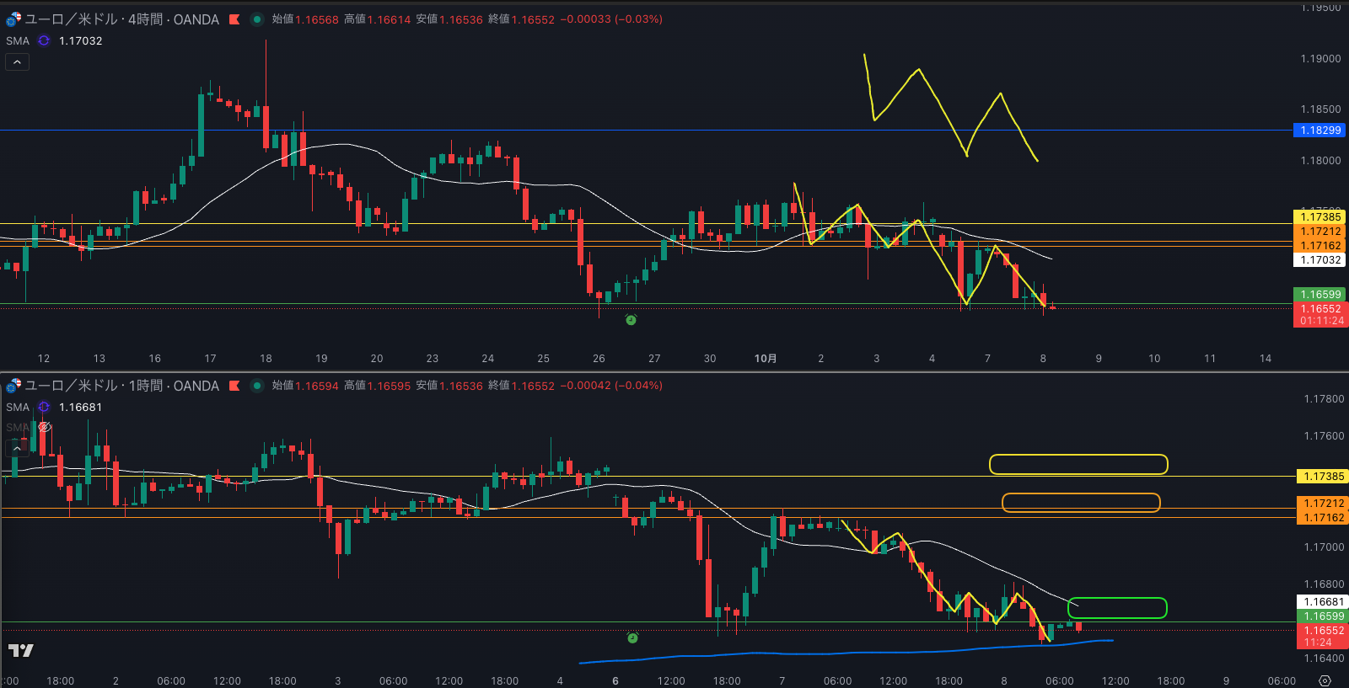Collapse indicator legend on 4-hour chart
The image size is (1349, 688).
coord(17,61)
